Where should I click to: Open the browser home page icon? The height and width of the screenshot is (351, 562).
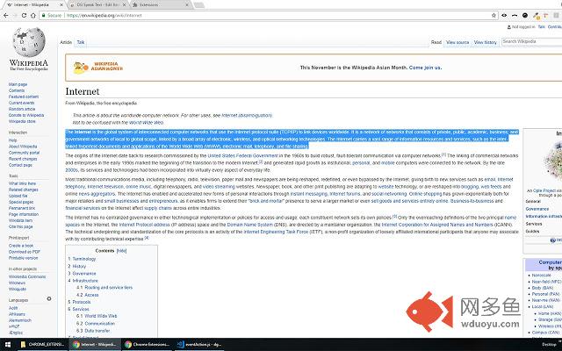[x=33, y=16]
